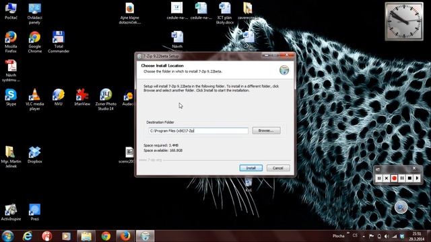Click the round magnifier widget on the desktop
The height and width of the screenshot is (242, 431).
coord(401,208)
